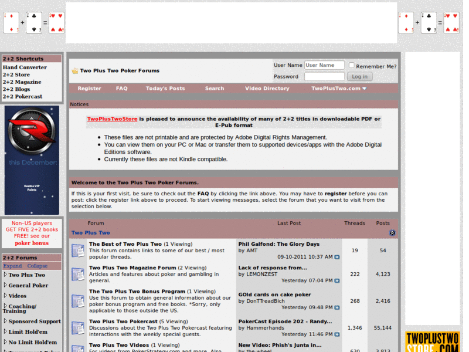Focus the User Name input field
The height and width of the screenshot is (352, 469).
324,65
